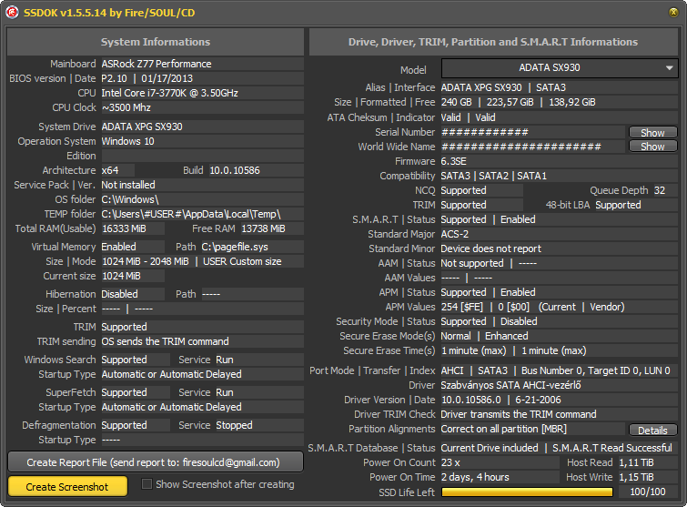Enable Show Screenshot after creating checkbox
The height and width of the screenshot is (507, 687).
point(146,483)
